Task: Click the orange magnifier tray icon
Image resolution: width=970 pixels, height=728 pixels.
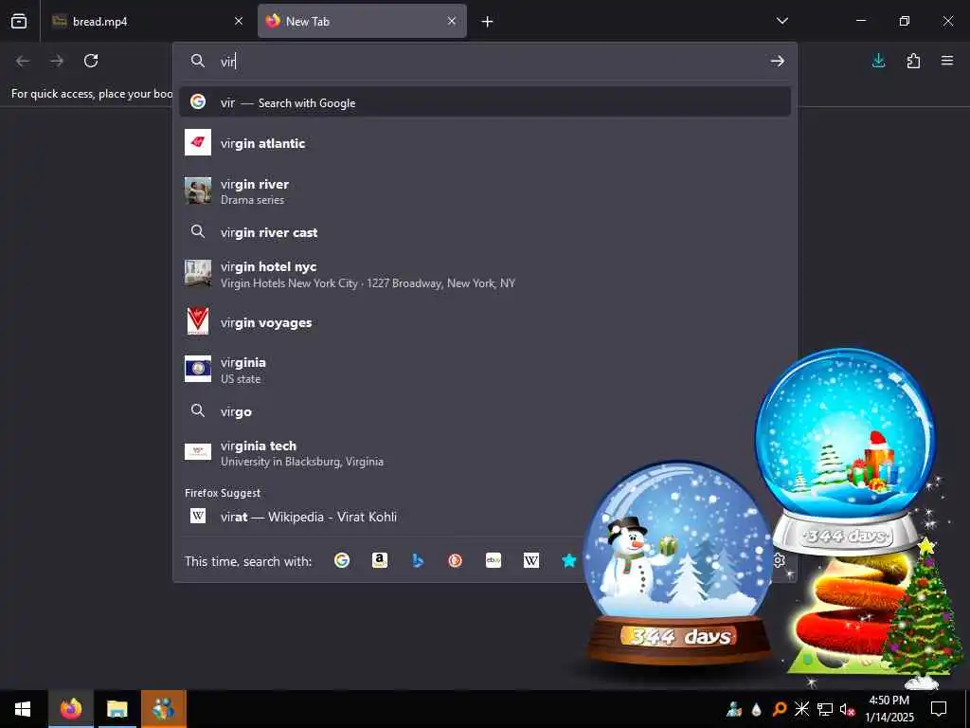Action: tap(779, 709)
